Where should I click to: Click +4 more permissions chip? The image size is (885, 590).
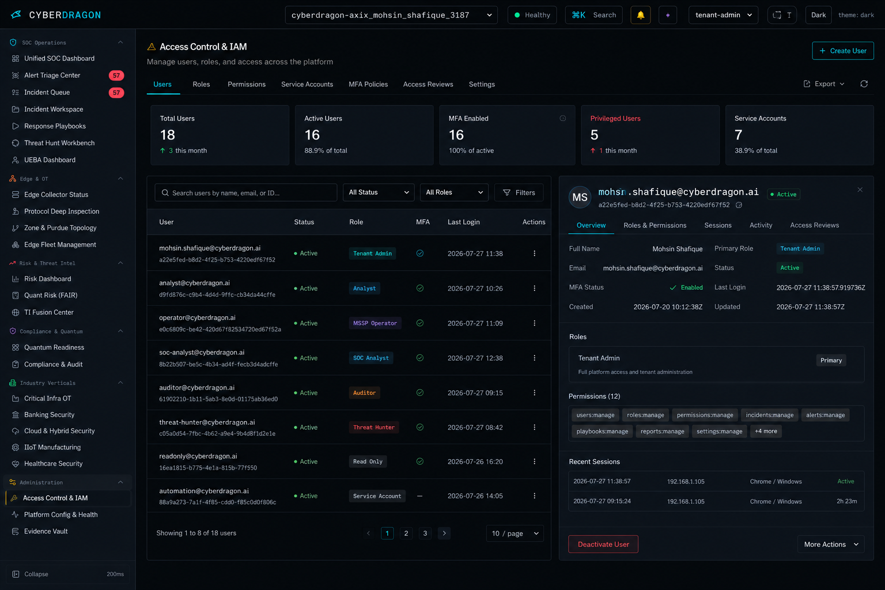[766, 431]
